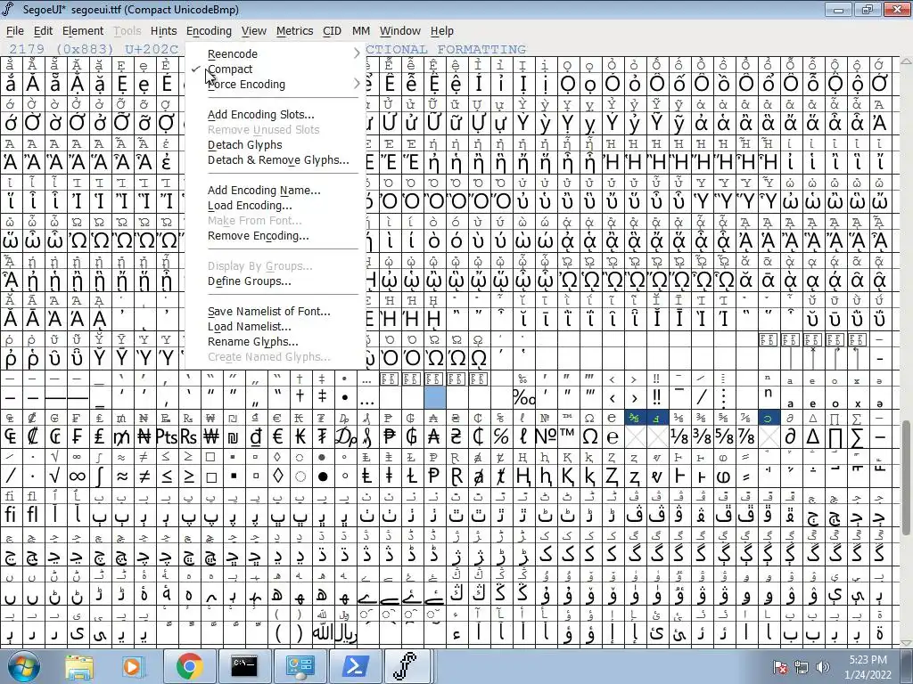The height and width of the screenshot is (684, 913).
Task: Open the Help menu
Action: pyautogui.click(x=442, y=31)
